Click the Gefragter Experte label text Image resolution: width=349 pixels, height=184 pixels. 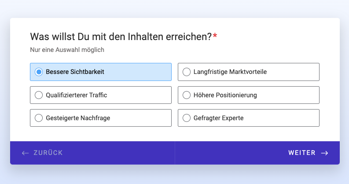(218, 118)
